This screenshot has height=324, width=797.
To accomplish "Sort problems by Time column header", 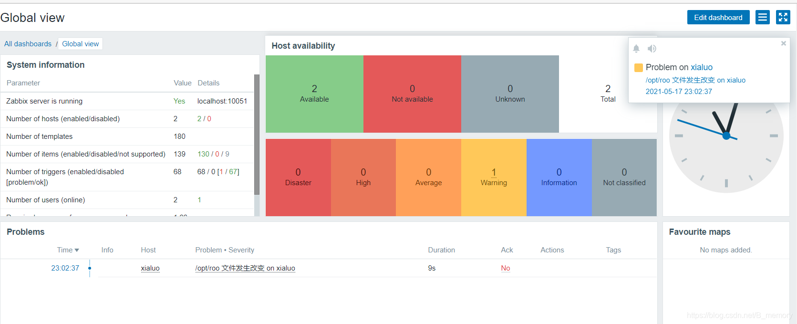I will point(68,250).
